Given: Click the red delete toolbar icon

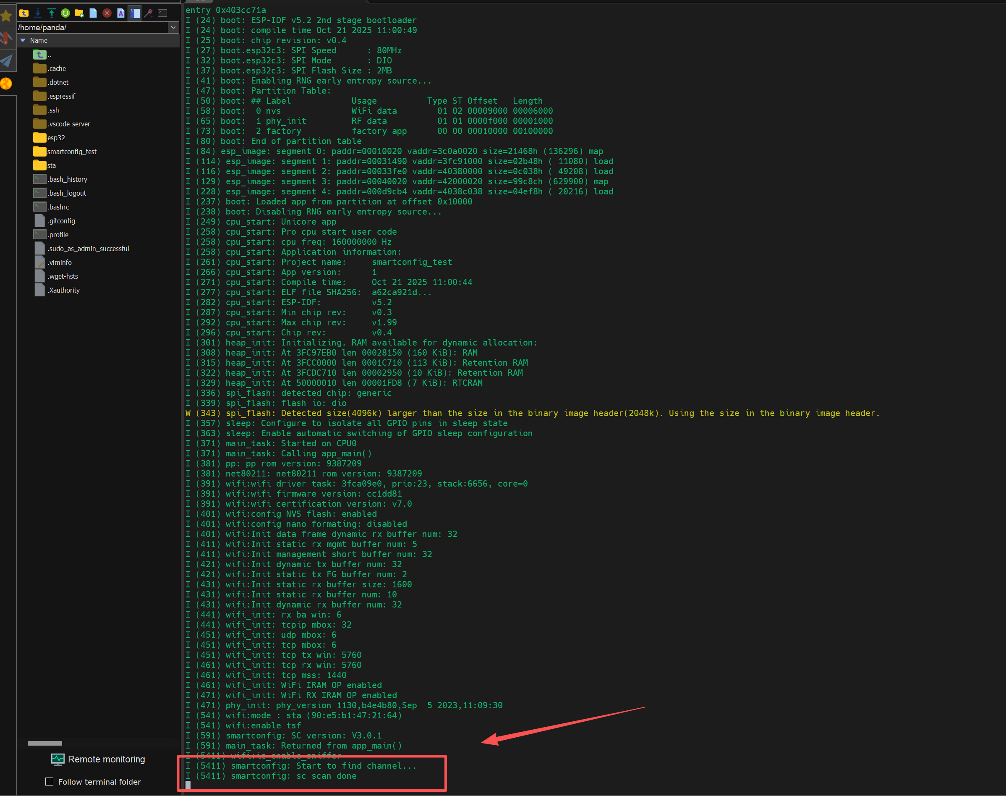Looking at the screenshot, I should tap(107, 13).
